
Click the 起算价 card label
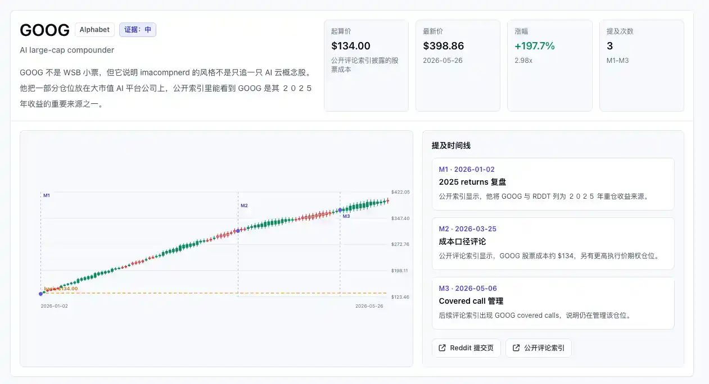tap(341, 31)
